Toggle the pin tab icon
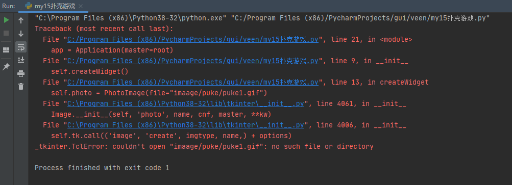The image size is (512, 185). coord(6,67)
